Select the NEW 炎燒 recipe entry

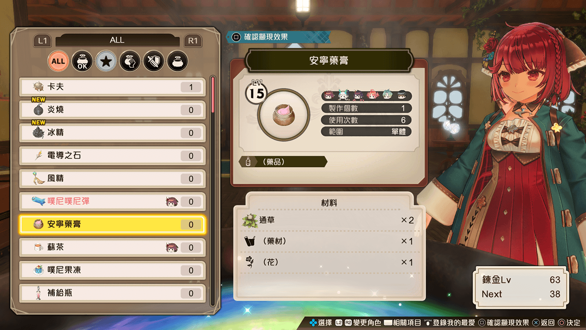[x=113, y=110]
